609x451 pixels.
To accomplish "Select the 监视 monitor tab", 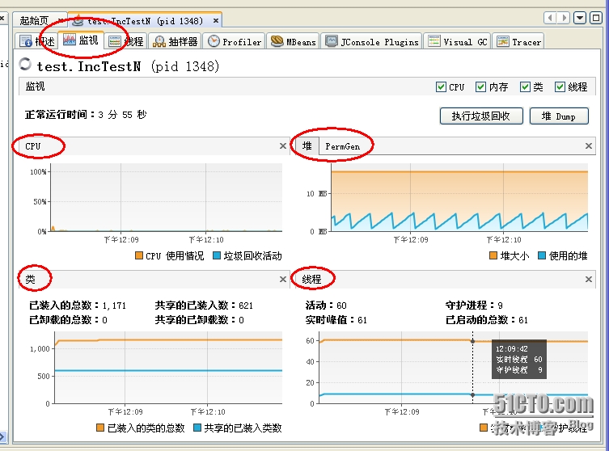I will [80, 40].
